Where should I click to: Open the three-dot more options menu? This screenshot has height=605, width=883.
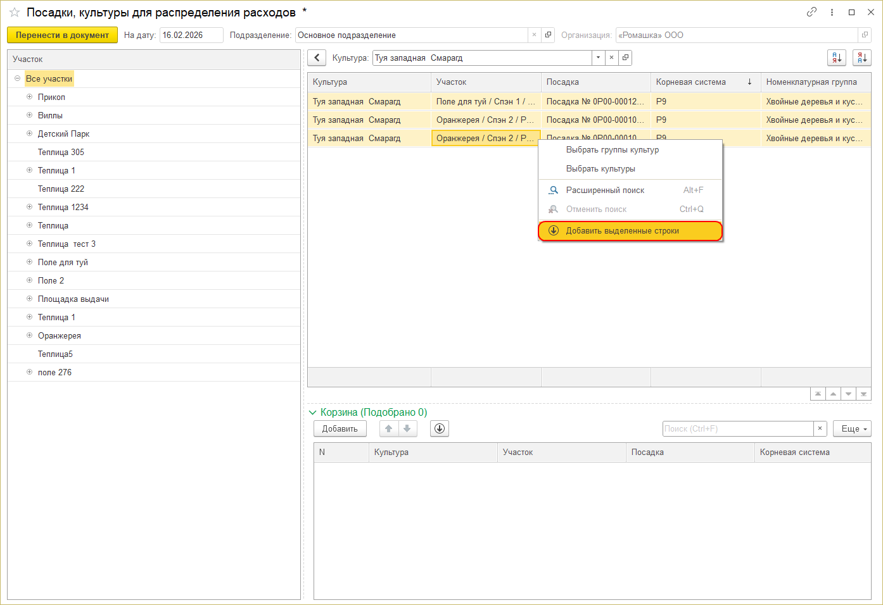832,12
